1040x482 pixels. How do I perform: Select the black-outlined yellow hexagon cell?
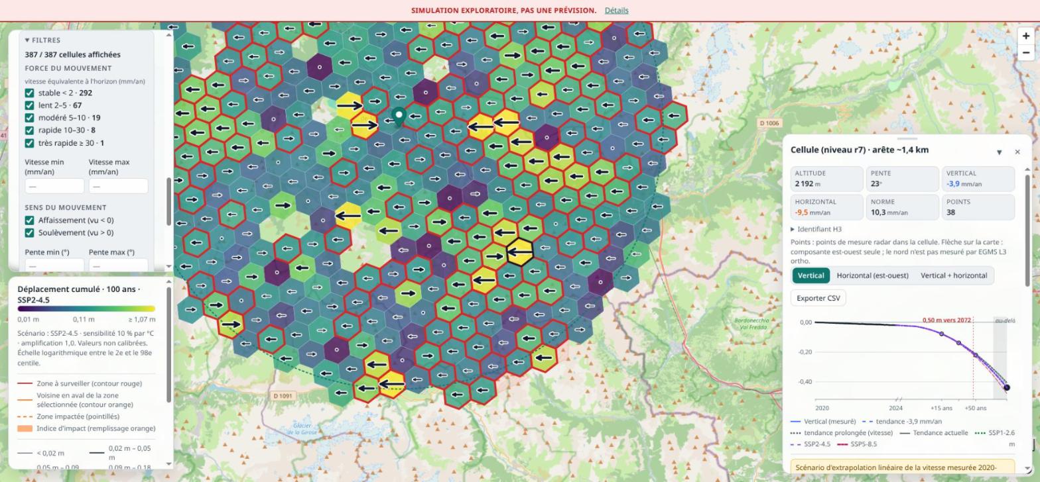(x=520, y=252)
